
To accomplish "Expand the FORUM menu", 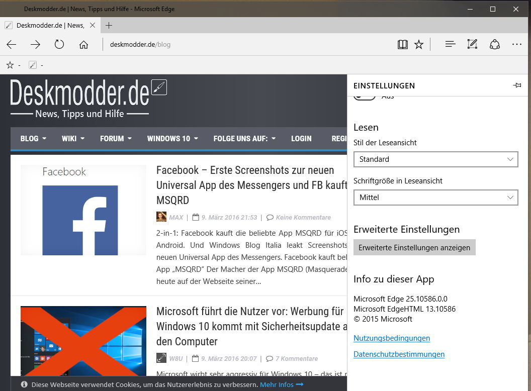I will [x=116, y=138].
